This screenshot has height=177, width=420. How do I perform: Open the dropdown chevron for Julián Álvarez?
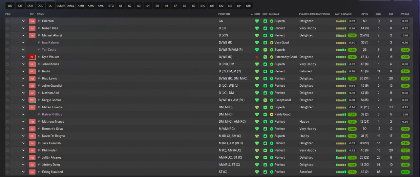tap(23, 158)
